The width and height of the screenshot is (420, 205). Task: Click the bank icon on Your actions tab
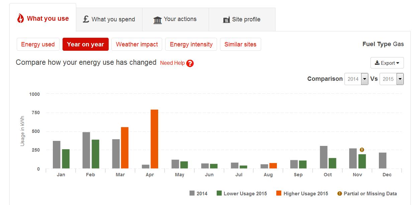tap(158, 19)
